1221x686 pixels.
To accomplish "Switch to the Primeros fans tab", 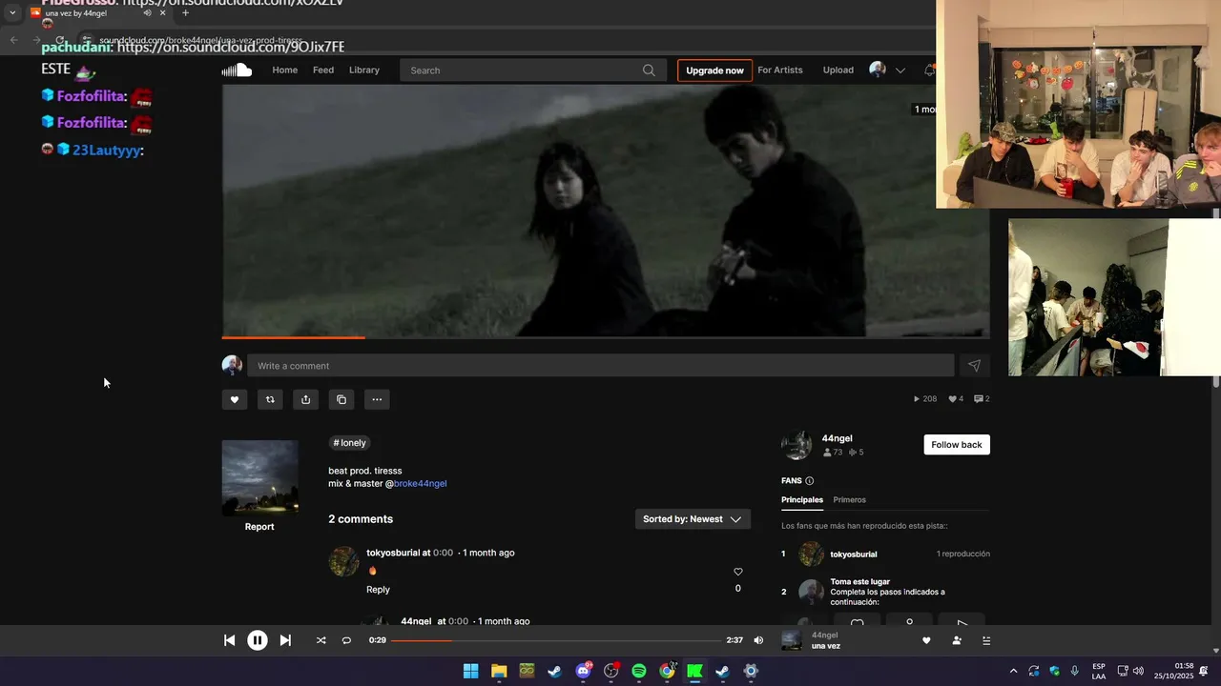I will 849,500.
